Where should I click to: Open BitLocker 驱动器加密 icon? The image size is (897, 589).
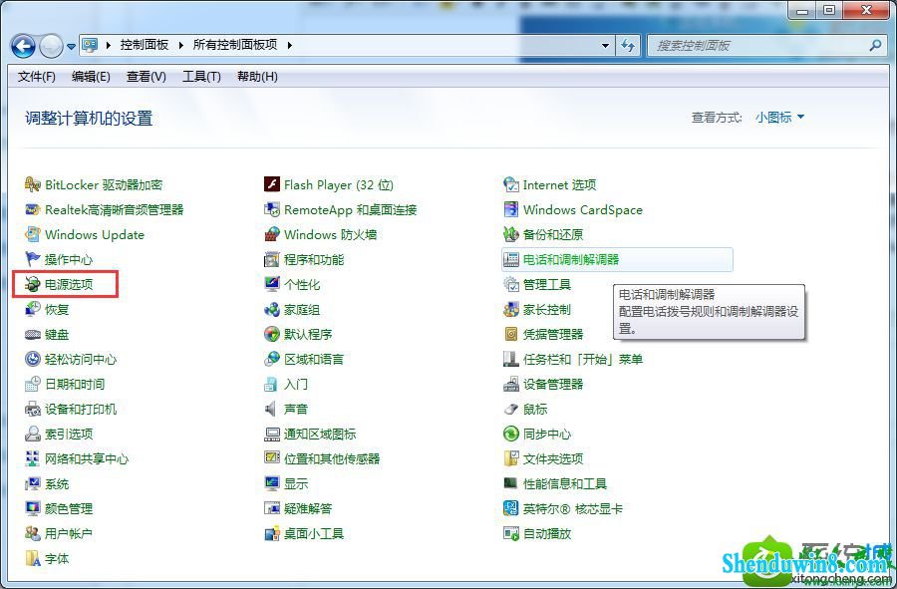tap(33, 184)
